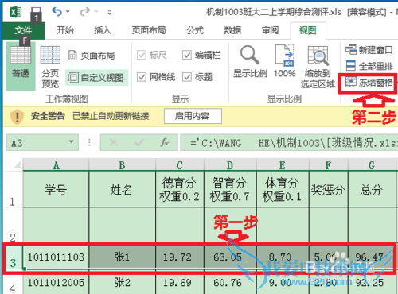398x294 pixels.
Task: Click the 德育分 权重0.2 cell
Action: [x=180, y=189]
